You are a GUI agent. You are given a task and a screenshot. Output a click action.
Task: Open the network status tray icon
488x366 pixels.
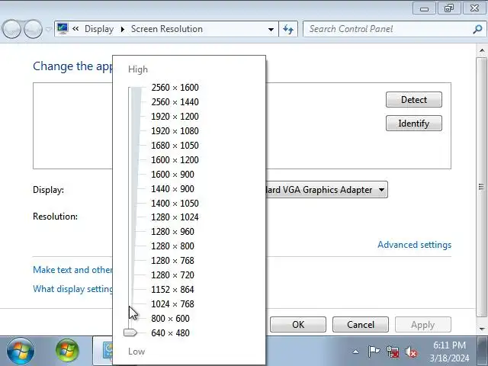click(393, 352)
